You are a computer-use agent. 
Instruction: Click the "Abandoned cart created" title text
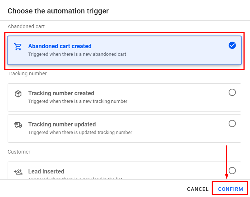click(60, 46)
